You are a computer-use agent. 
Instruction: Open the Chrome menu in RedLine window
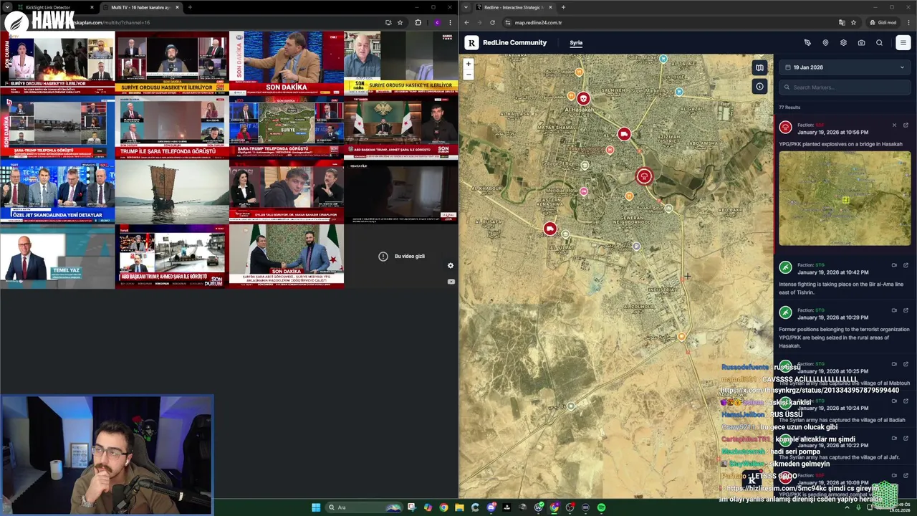[x=908, y=22]
